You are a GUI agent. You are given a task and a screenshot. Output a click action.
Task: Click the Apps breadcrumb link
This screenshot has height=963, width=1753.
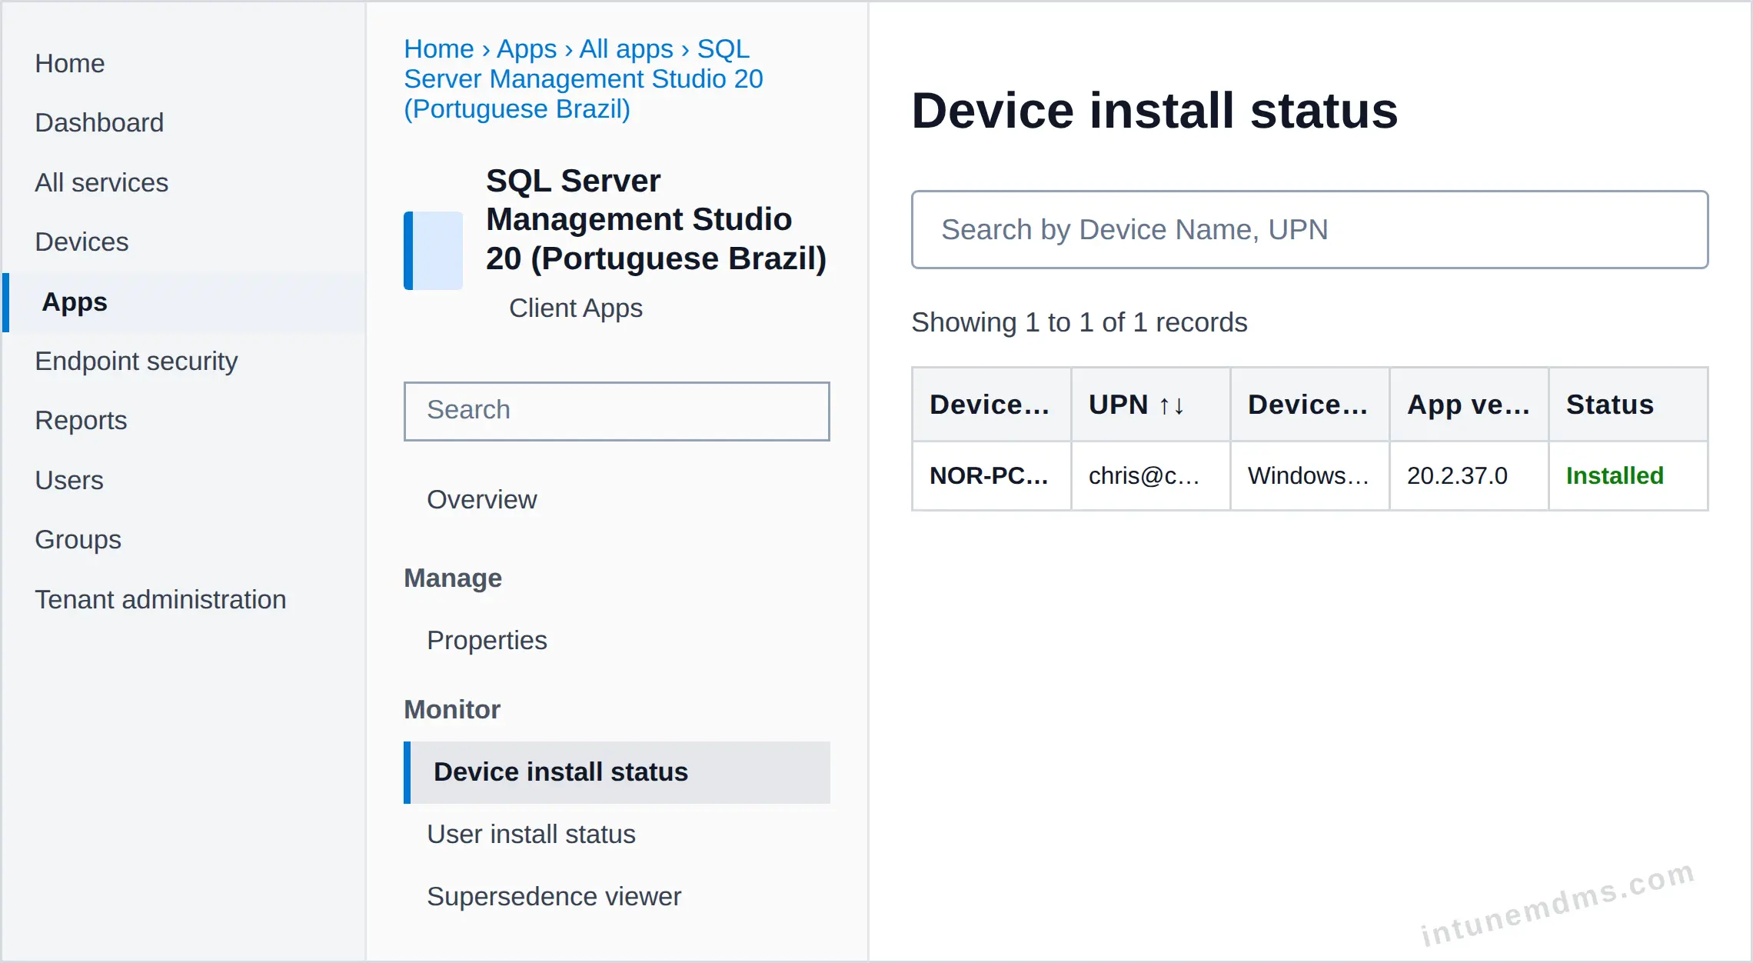[x=527, y=48]
